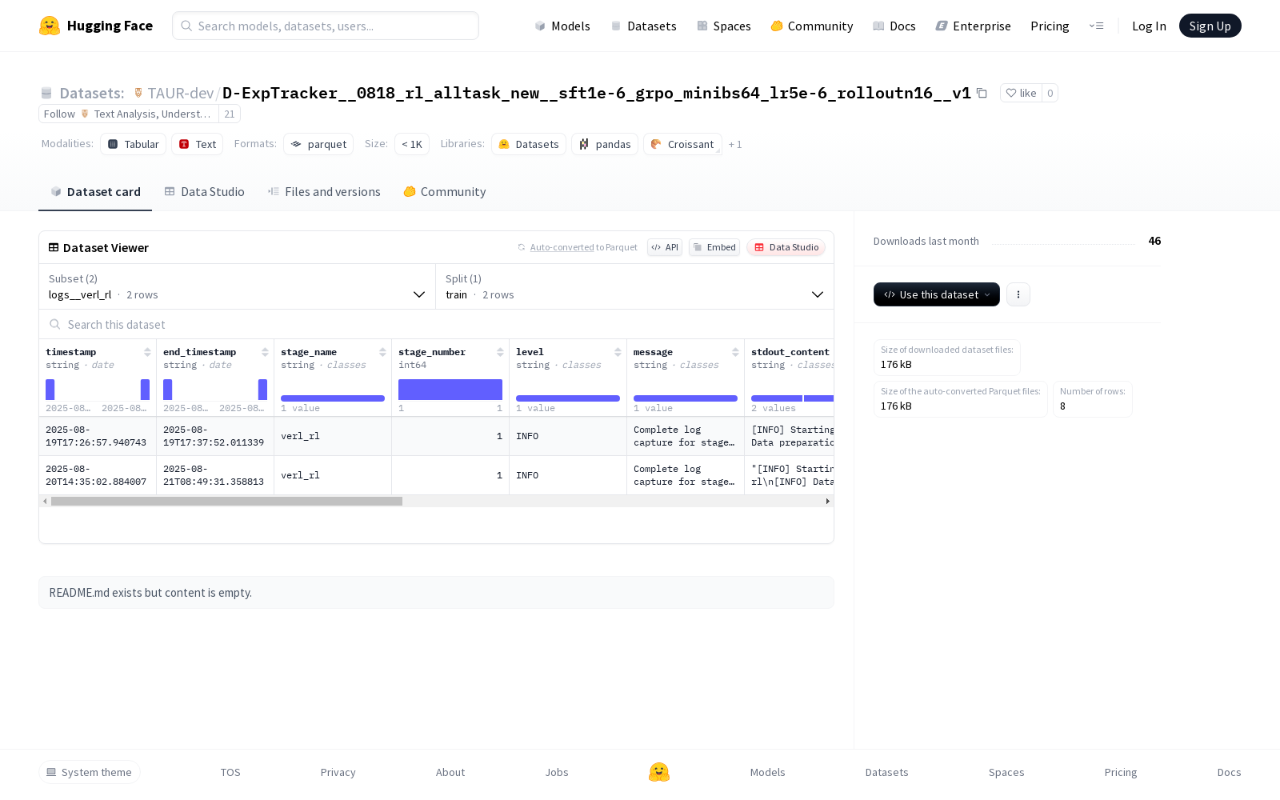Image resolution: width=1280 pixels, height=800 pixels.
Task: Sort by the message column sort icon
Action: click(735, 352)
